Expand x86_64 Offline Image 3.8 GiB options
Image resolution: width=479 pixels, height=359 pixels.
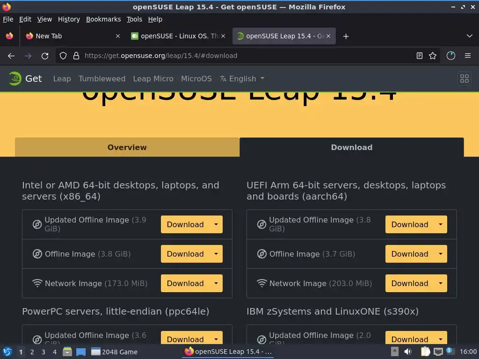216,254
